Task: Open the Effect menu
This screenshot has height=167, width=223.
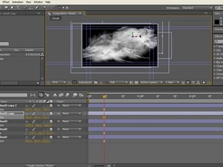Action: pyautogui.click(x=6, y=2)
